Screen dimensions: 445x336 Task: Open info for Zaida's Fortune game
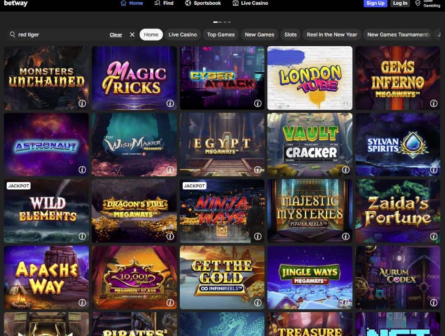(434, 236)
